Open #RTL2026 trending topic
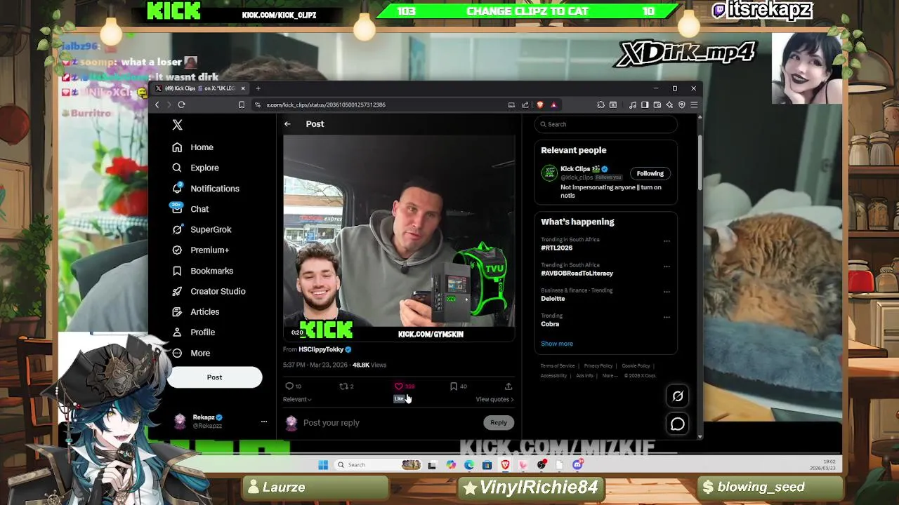Image resolution: width=899 pixels, height=505 pixels. [x=556, y=248]
